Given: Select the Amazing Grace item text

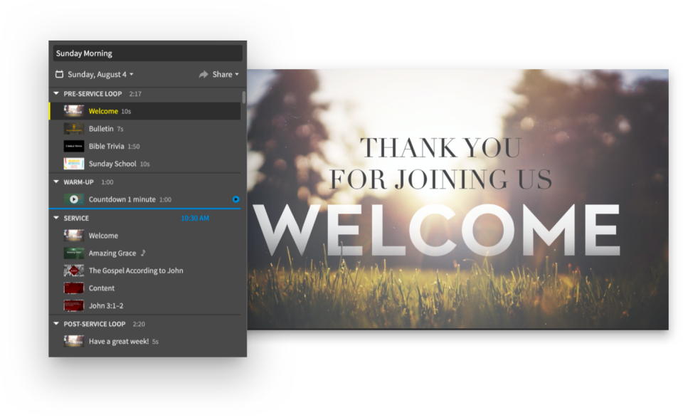Looking at the screenshot, I should click(112, 253).
